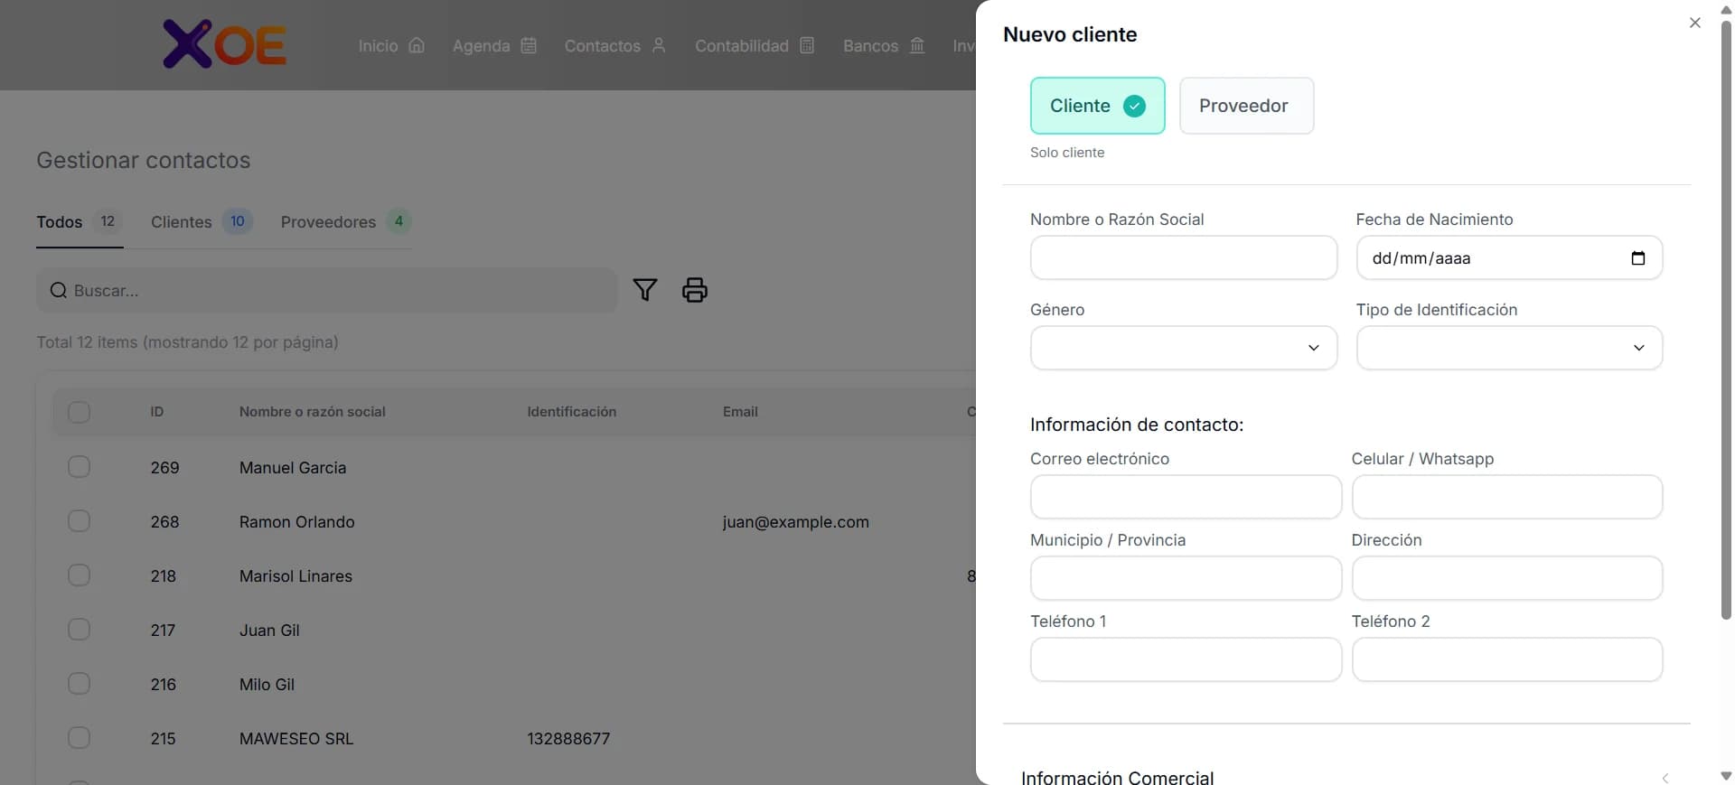Sort by the ID column header
The height and width of the screenshot is (785, 1735).
coord(157,412)
